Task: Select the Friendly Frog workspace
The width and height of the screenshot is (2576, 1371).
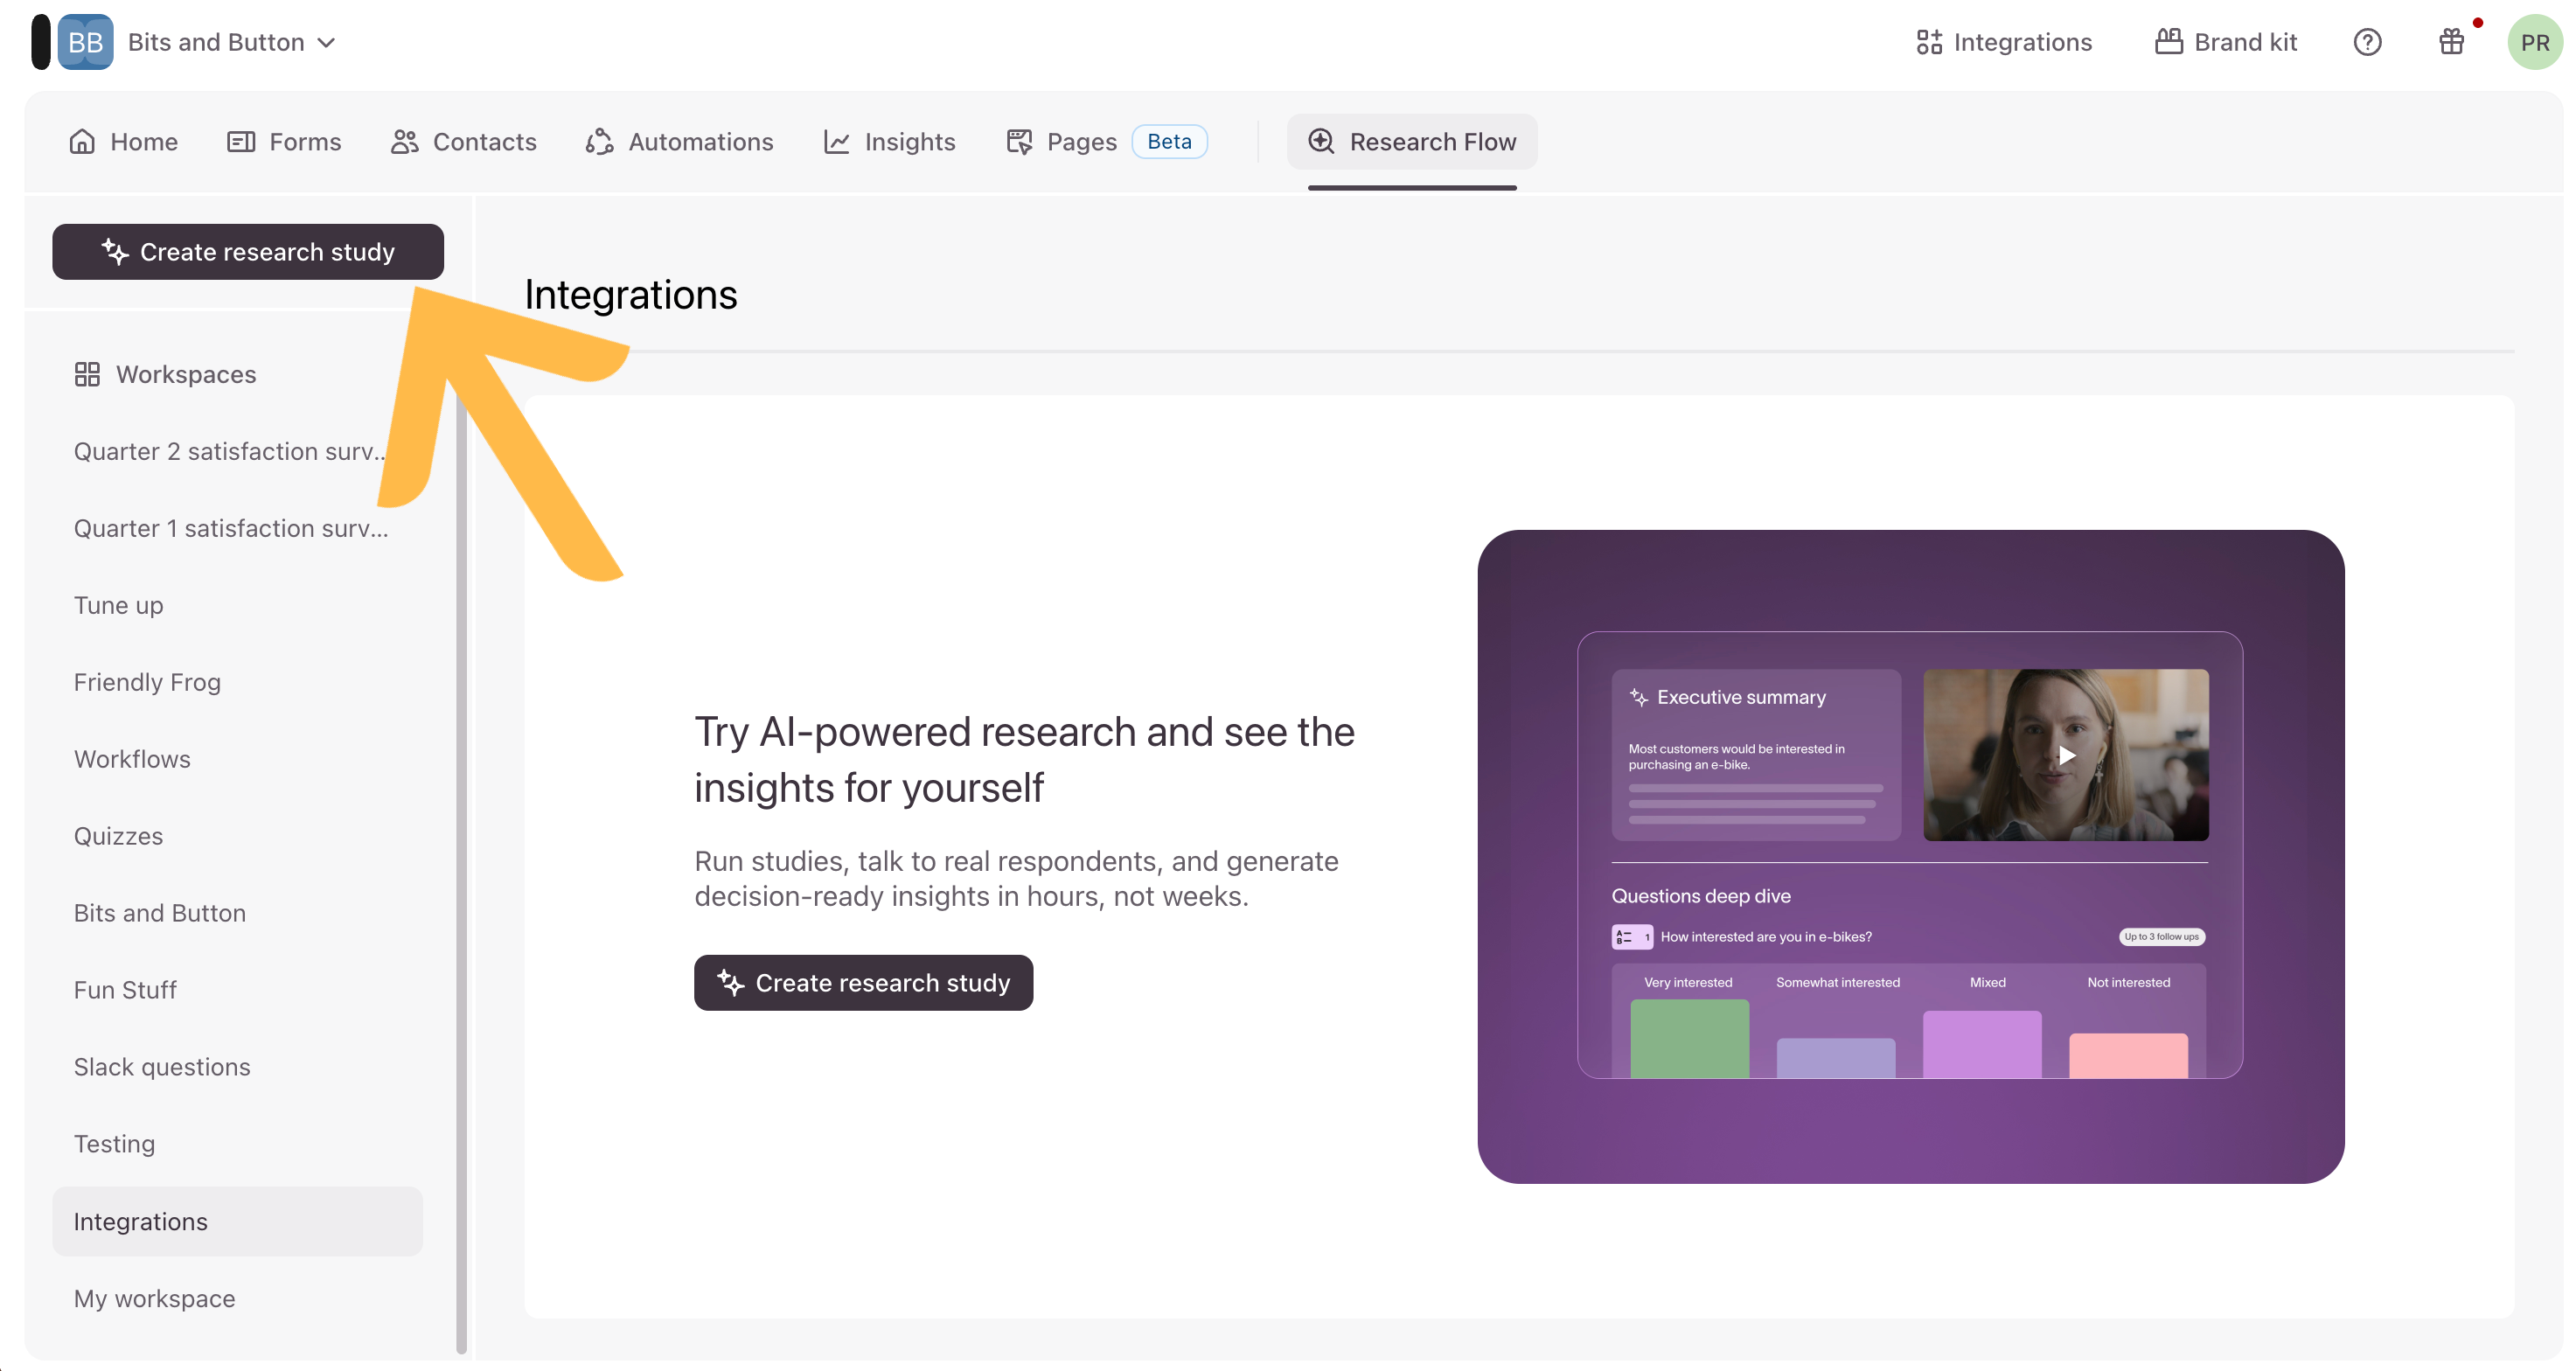Action: (147, 682)
